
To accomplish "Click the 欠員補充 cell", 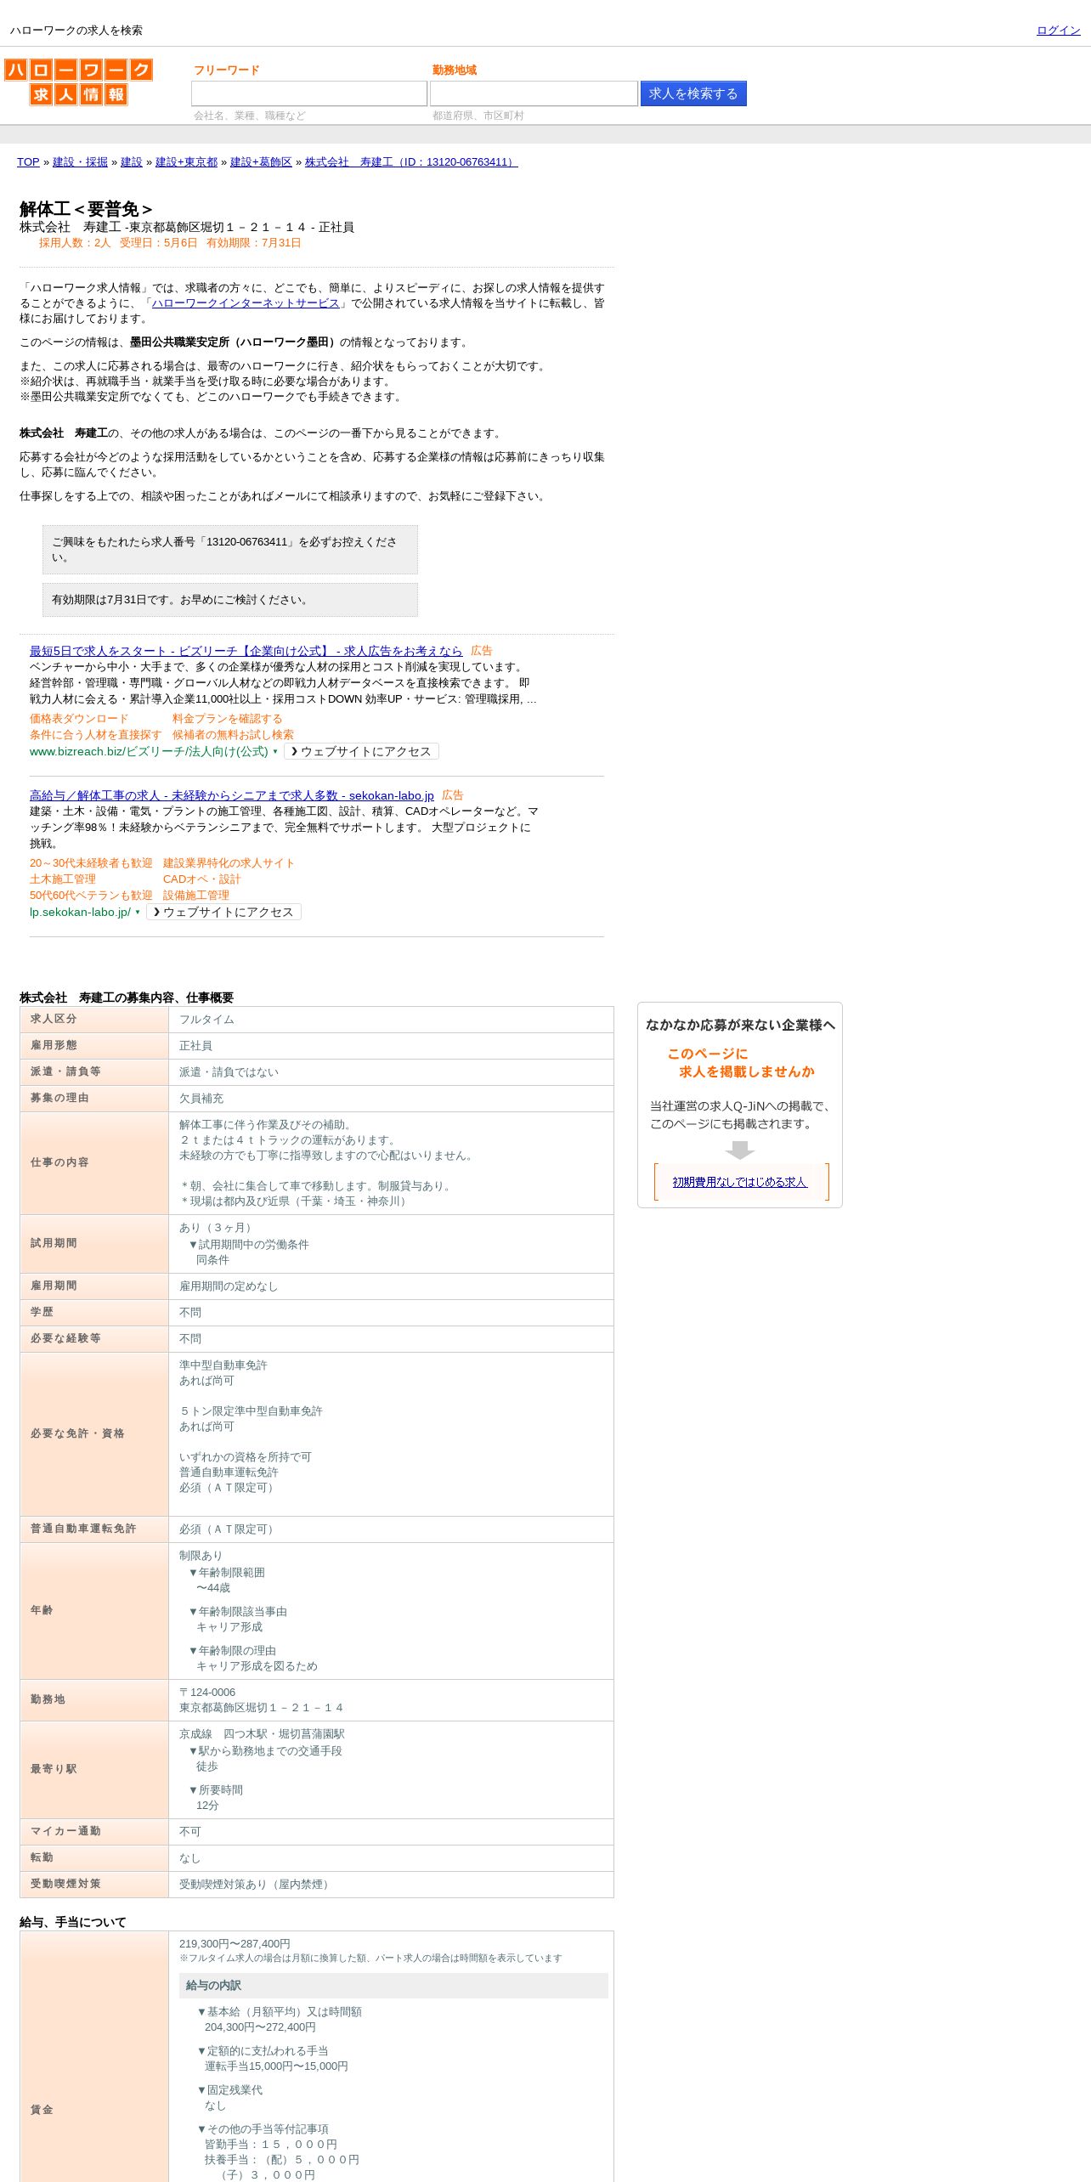I will click(391, 1099).
